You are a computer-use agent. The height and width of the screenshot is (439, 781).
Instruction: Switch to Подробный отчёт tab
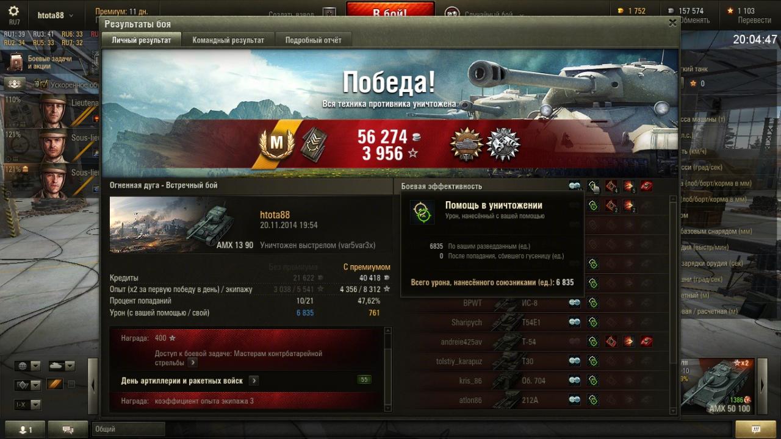pos(314,40)
